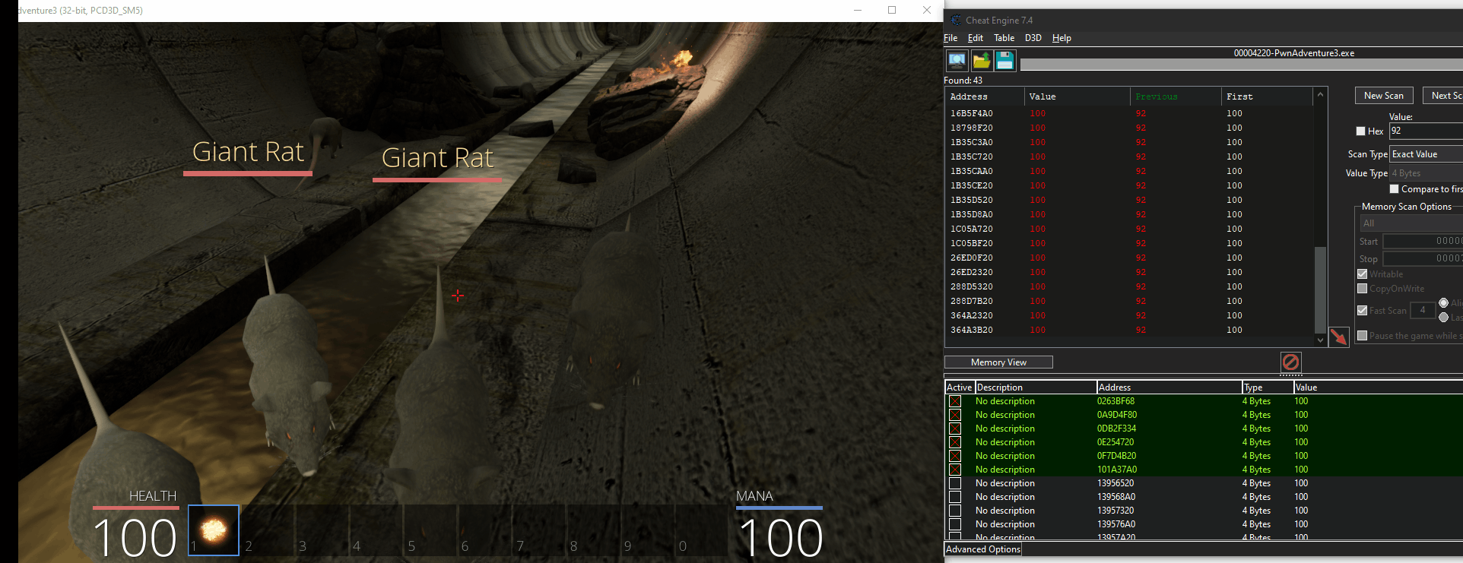Click the Active column header
Viewport: 1463px width, 563px height.
[959, 387]
